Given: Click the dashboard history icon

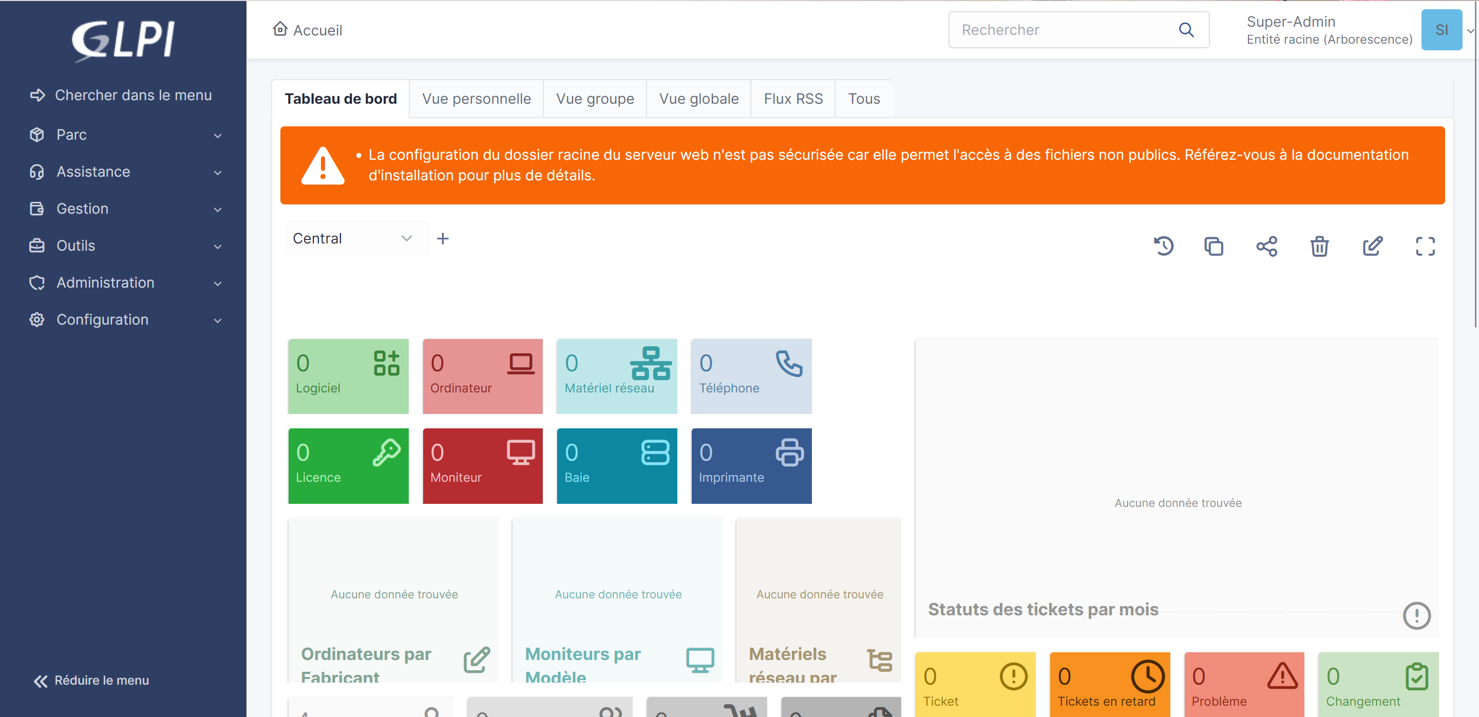Looking at the screenshot, I should click(x=1163, y=246).
